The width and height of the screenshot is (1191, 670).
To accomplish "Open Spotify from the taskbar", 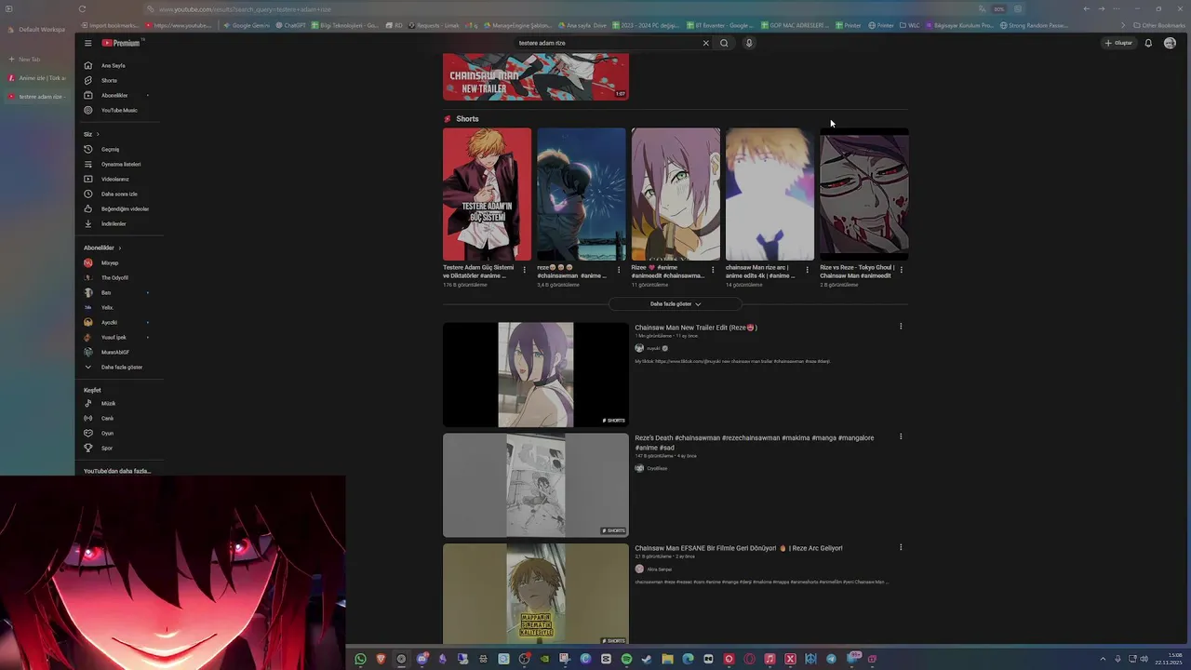I will click(x=626, y=659).
